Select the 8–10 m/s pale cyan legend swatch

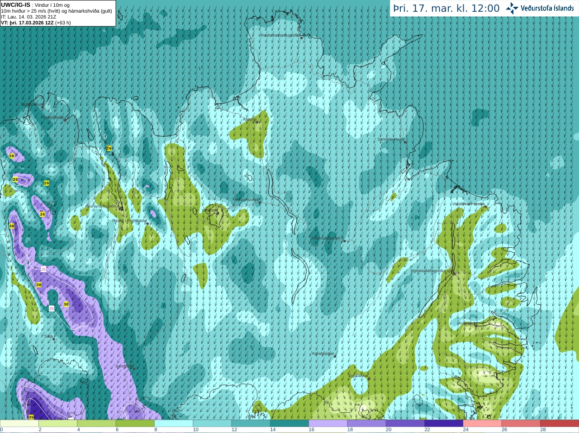coord(174,424)
